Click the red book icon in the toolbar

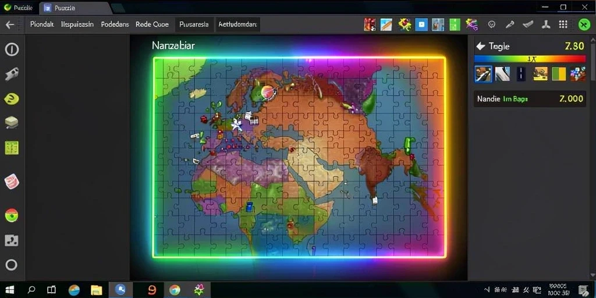370,24
